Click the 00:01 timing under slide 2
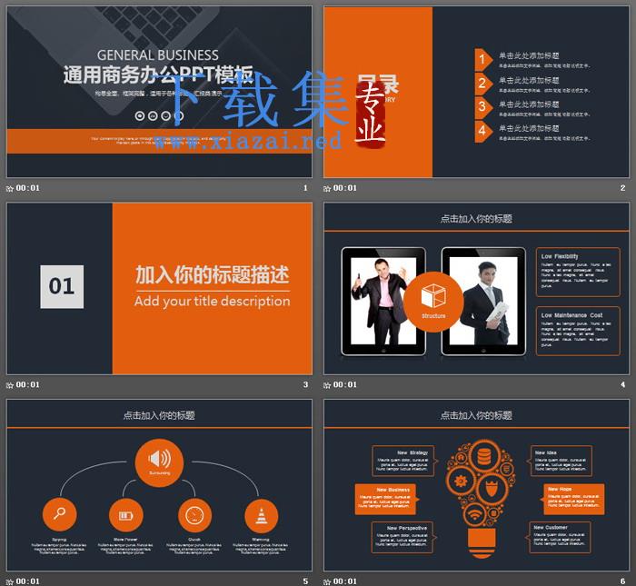The image size is (636, 586). (x=345, y=188)
